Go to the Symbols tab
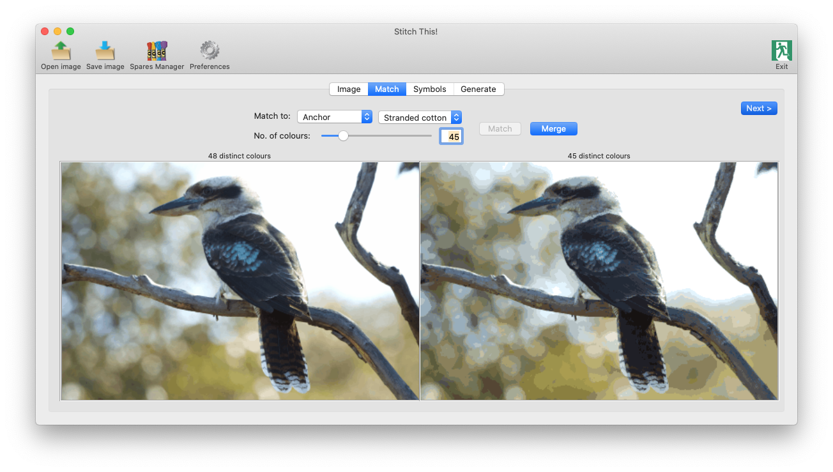 (429, 89)
